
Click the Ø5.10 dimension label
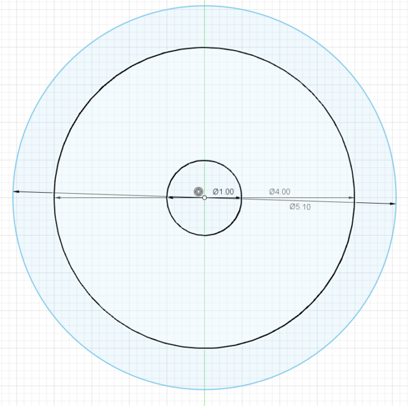(300, 206)
